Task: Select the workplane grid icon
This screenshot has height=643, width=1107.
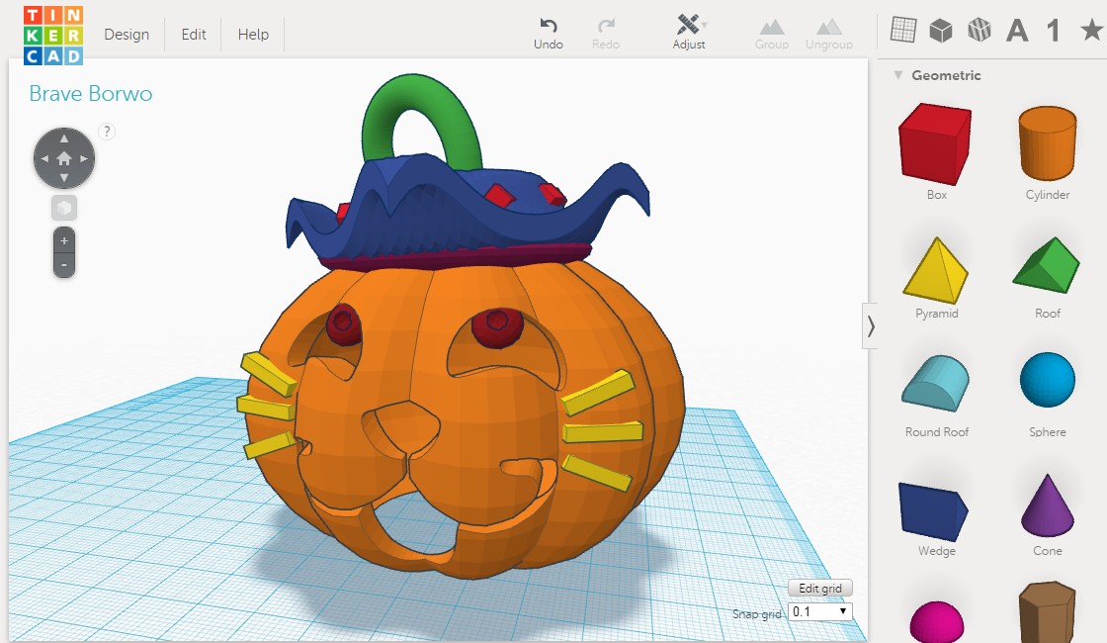Action: 903,30
